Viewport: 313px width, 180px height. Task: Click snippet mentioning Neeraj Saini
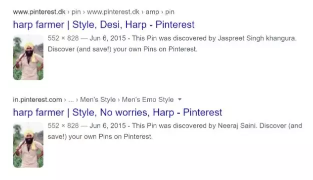click(175, 131)
